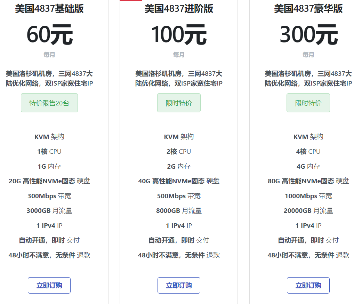Click the 特价限售20台 green badge
The width and height of the screenshot is (362, 304).
(x=49, y=103)
